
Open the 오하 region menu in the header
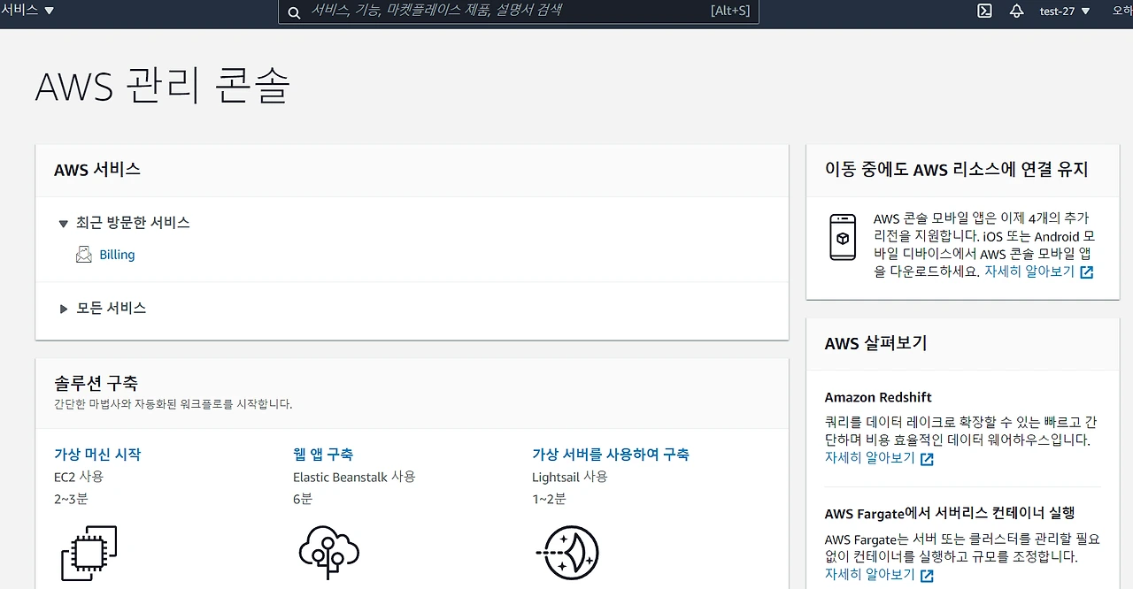click(1122, 11)
